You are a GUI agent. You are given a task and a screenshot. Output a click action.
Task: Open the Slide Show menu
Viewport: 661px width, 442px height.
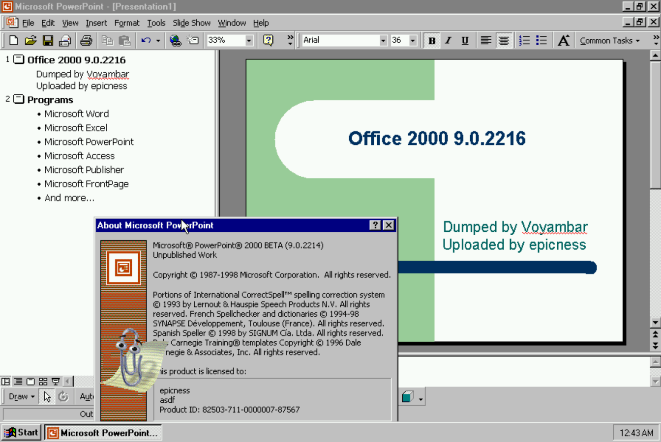click(x=191, y=23)
